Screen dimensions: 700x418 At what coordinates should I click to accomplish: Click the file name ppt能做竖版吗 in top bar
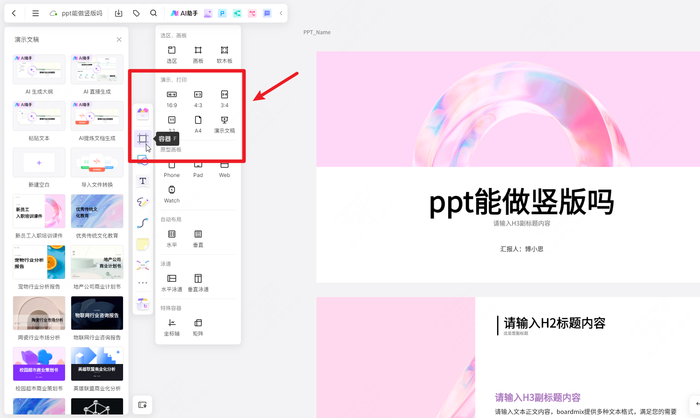coord(82,13)
